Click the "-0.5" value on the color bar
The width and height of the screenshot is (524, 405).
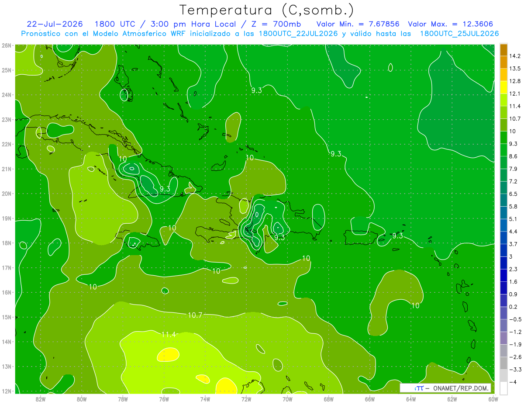coord(515,319)
